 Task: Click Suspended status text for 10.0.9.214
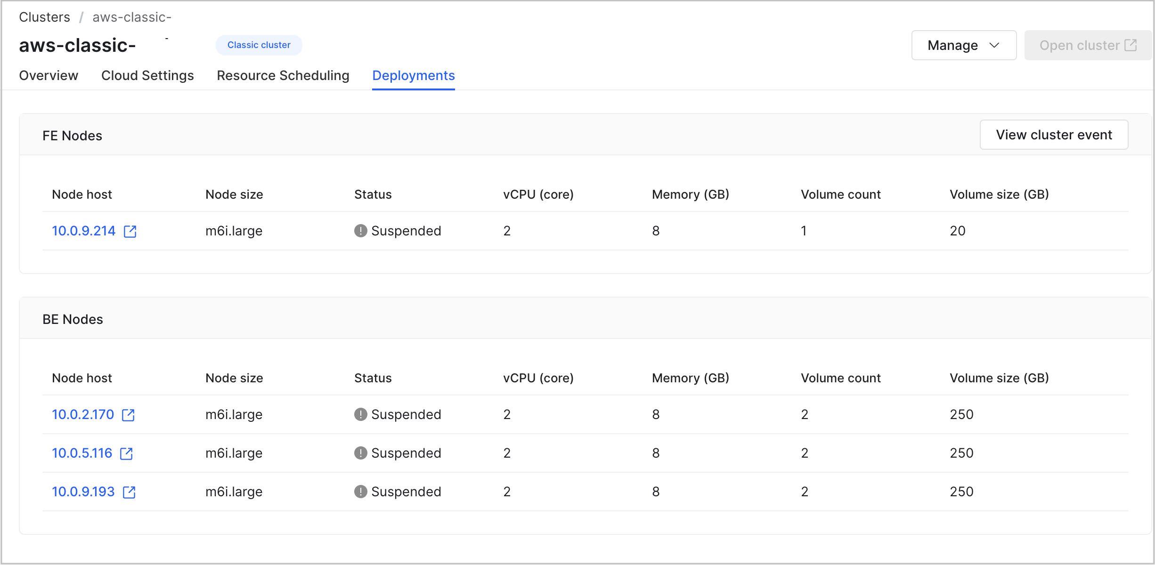(x=406, y=231)
